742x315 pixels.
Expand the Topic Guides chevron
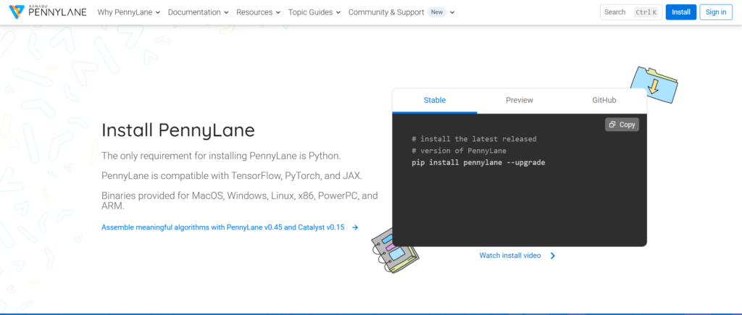[x=338, y=13]
